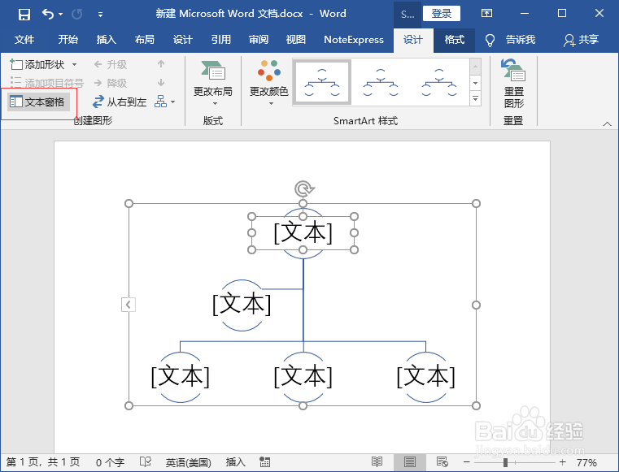Open zoom dialog via 77% level
This screenshot has width=619, height=472.
(586, 462)
